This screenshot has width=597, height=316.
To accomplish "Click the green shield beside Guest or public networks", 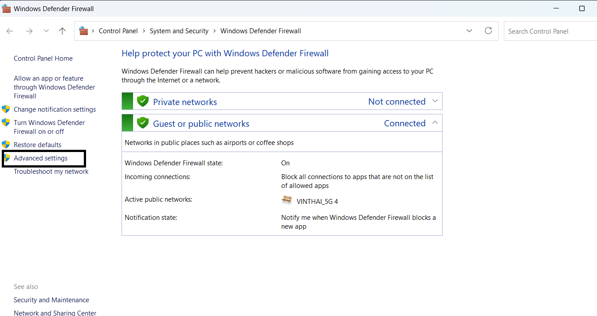I will (x=142, y=123).
